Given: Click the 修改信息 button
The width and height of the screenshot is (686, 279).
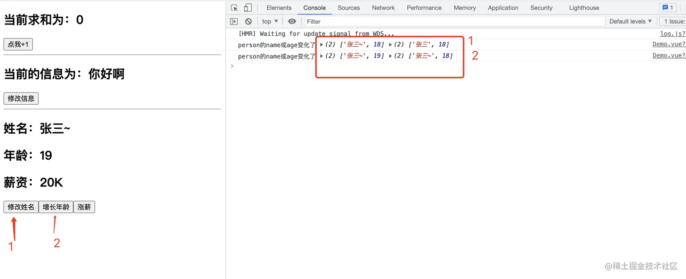Looking at the screenshot, I should [x=21, y=98].
